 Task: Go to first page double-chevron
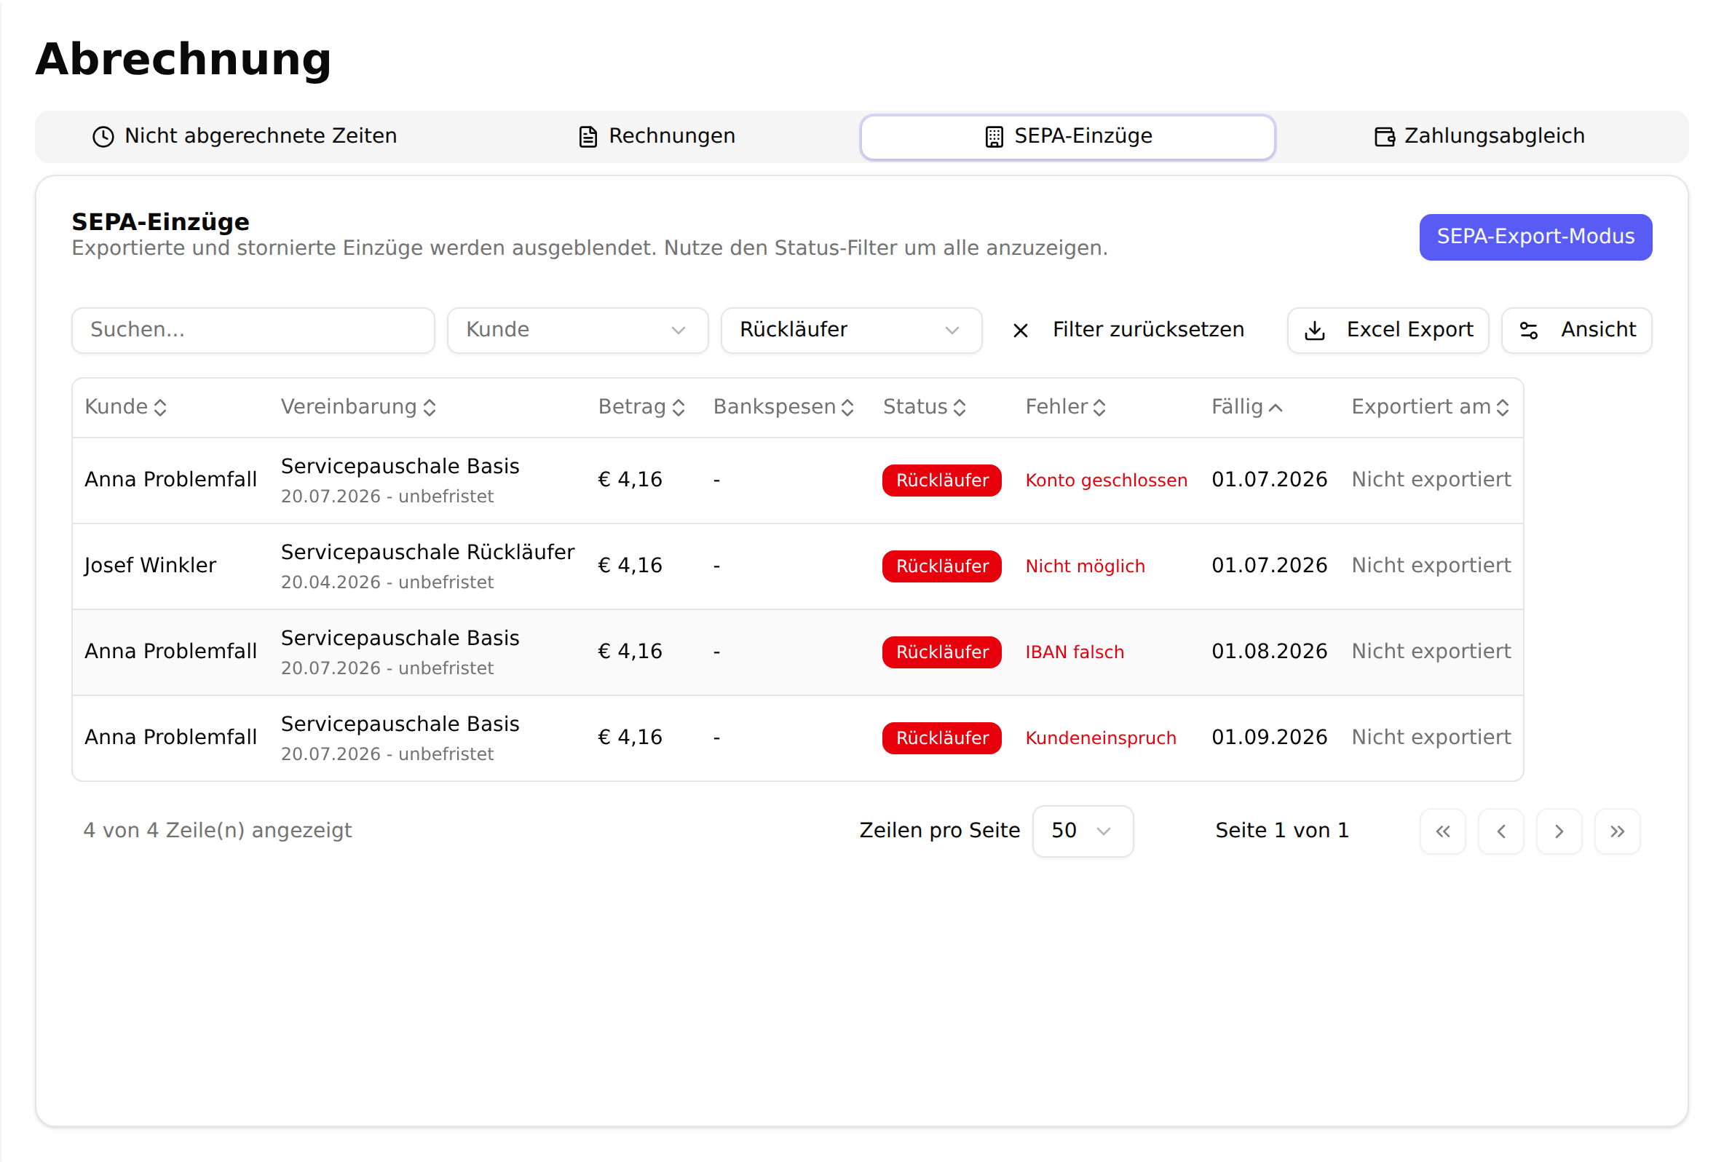click(x=1442, y=831)
